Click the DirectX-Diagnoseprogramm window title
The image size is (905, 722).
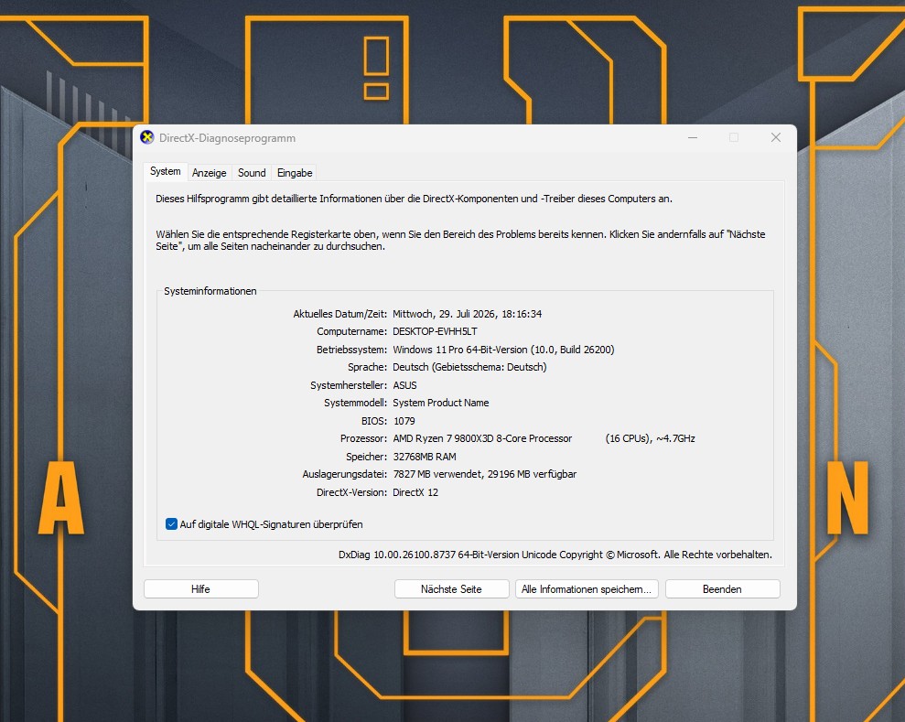click(228, 138)
